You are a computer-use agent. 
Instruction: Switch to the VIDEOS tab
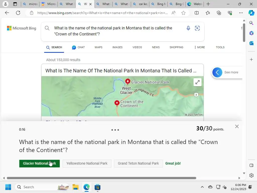(x=137, y=47)
